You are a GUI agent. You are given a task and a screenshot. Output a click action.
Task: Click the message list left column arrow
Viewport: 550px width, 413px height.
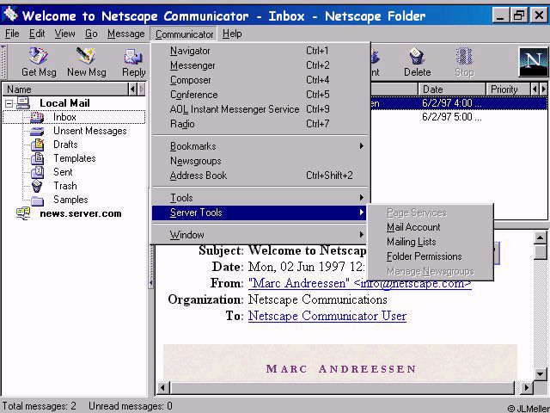(x=535, y=89)
